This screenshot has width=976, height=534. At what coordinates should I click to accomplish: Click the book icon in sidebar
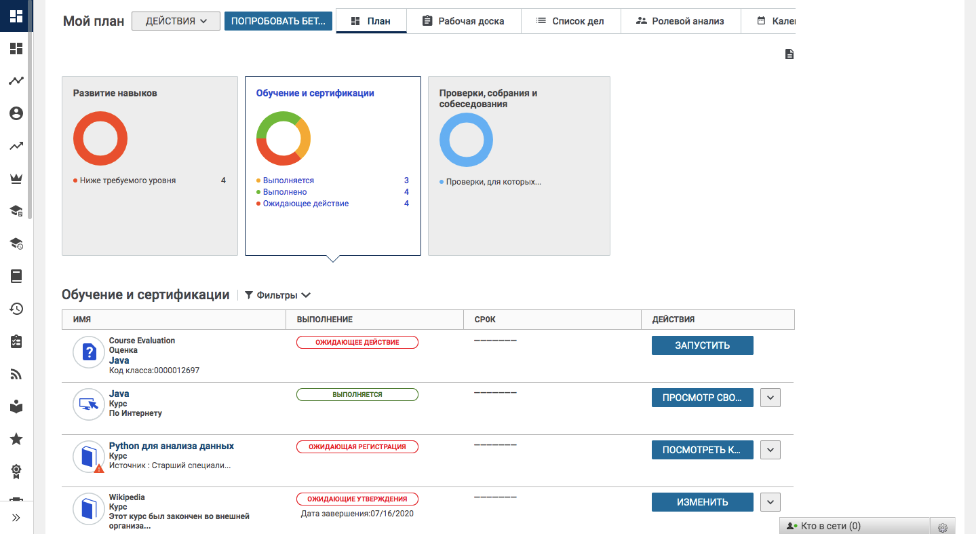pyautogui.click(x=16, y=276)
